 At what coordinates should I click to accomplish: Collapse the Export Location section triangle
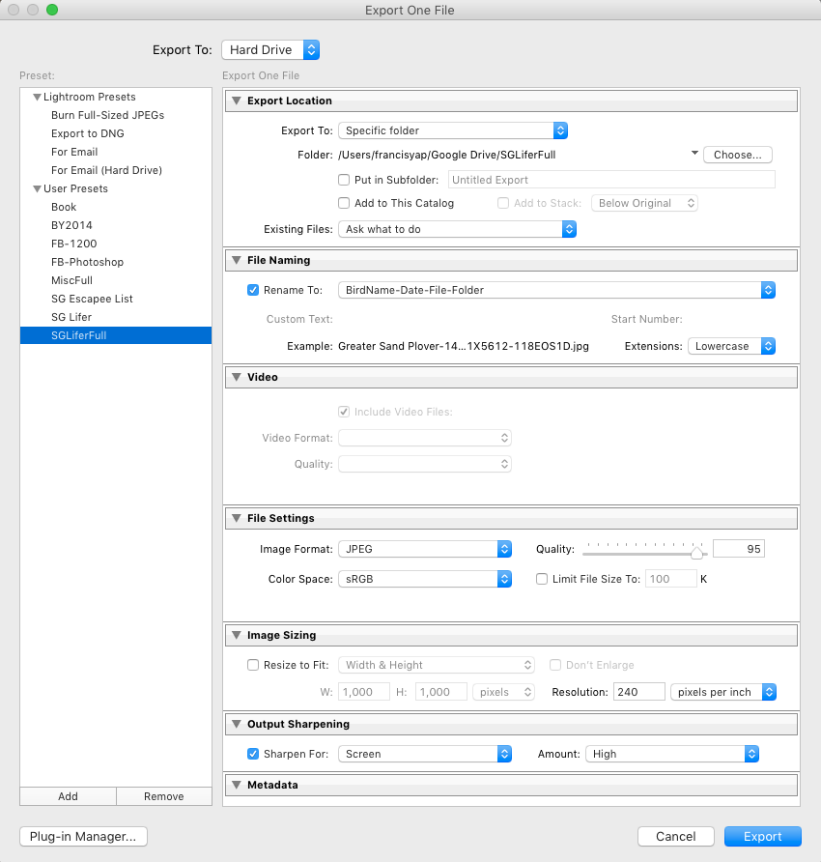[x=235, y=101]
